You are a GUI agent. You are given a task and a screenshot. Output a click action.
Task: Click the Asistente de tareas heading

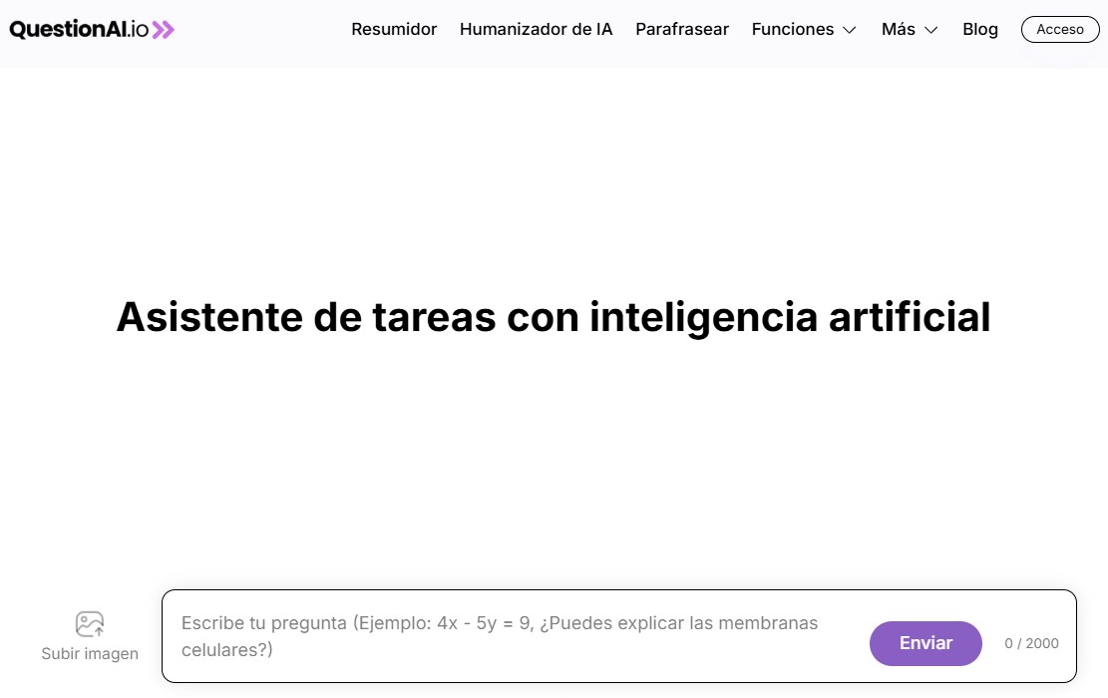(554, 317)
